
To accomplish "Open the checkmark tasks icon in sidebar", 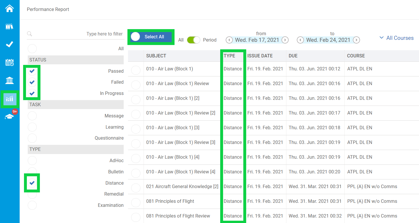I will (x=10, y=44).
